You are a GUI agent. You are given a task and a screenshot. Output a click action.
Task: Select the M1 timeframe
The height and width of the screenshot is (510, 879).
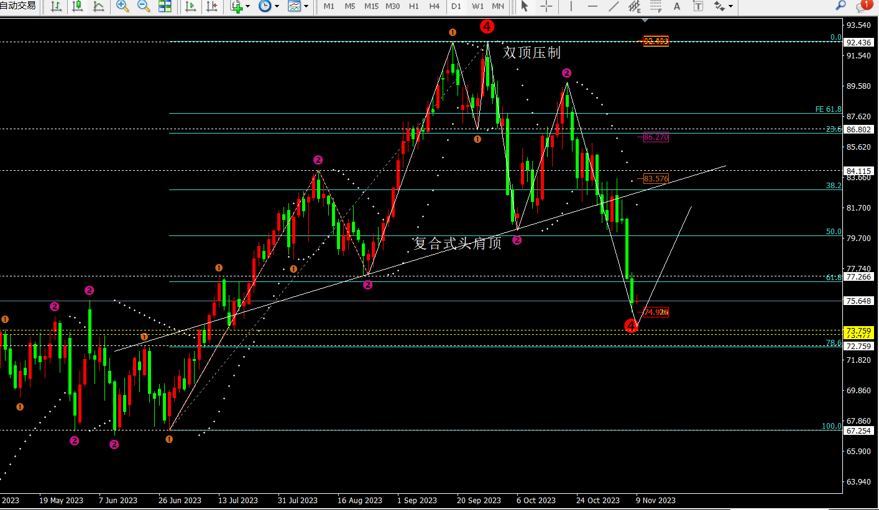pos(329,6)
